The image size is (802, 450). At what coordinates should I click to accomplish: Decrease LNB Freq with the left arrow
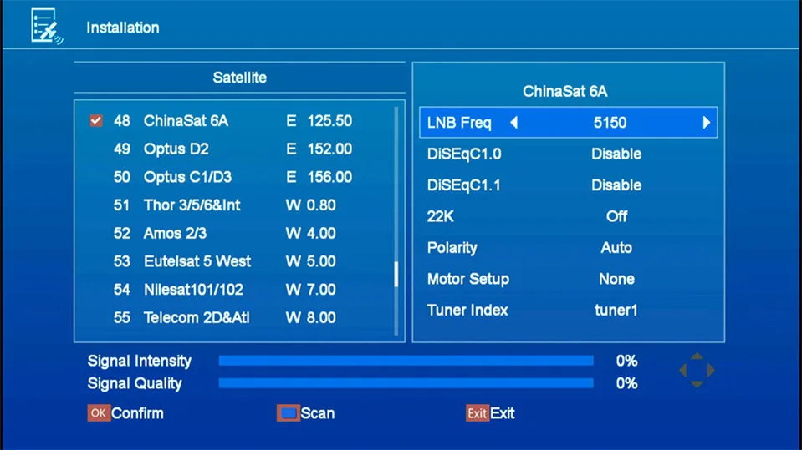point(514,123)
